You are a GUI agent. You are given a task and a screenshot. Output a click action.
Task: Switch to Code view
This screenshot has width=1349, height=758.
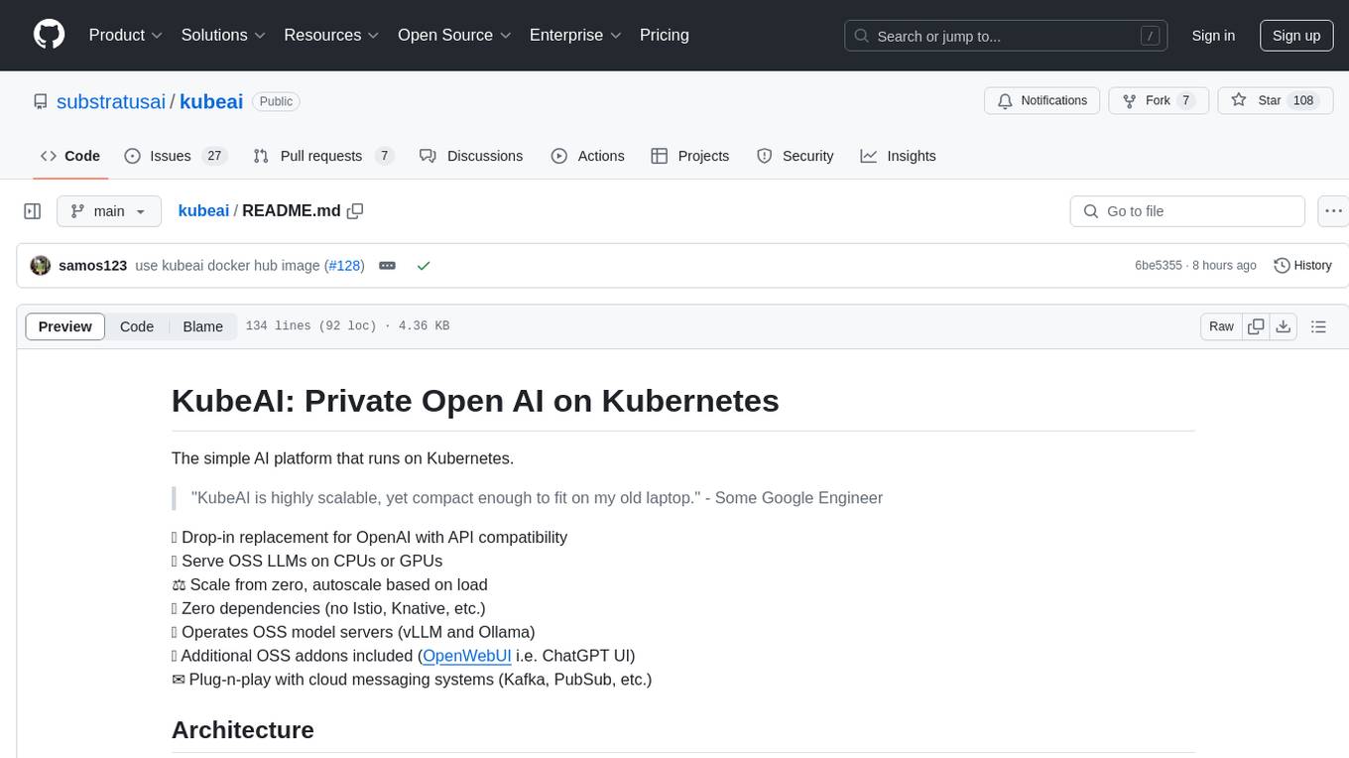[137, 326]
